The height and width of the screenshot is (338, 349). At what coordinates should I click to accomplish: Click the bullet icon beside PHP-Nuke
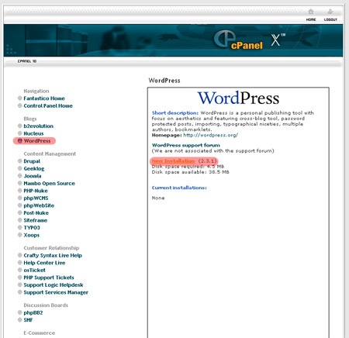(x=19, y=191)
